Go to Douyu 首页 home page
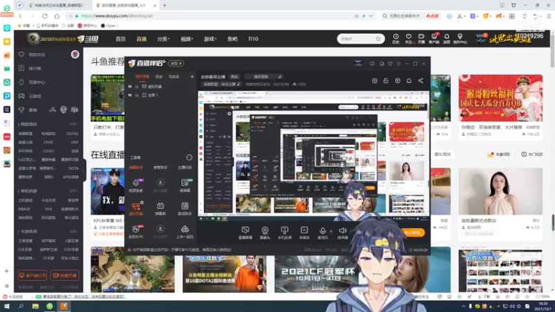The height and width of the screenshot is (312, 555). coord(121,39)
